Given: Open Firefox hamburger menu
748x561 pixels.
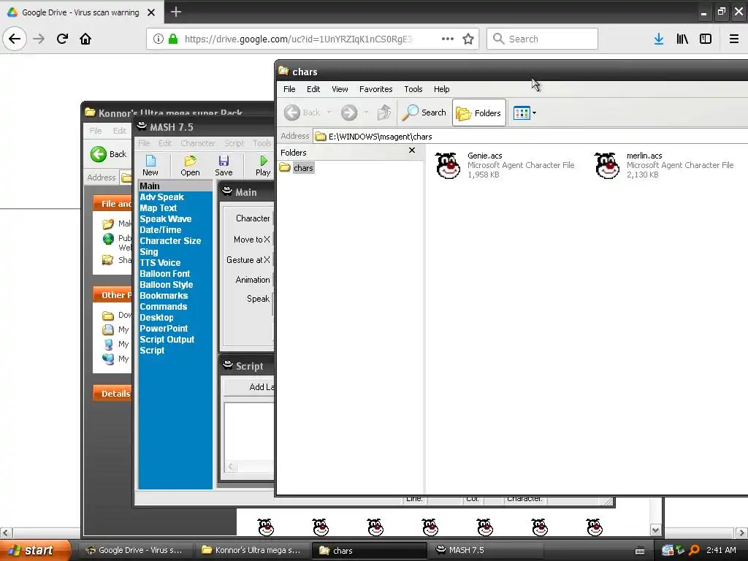Looking at the screenshot, I should pyautogui.click(x=734, y=39).
